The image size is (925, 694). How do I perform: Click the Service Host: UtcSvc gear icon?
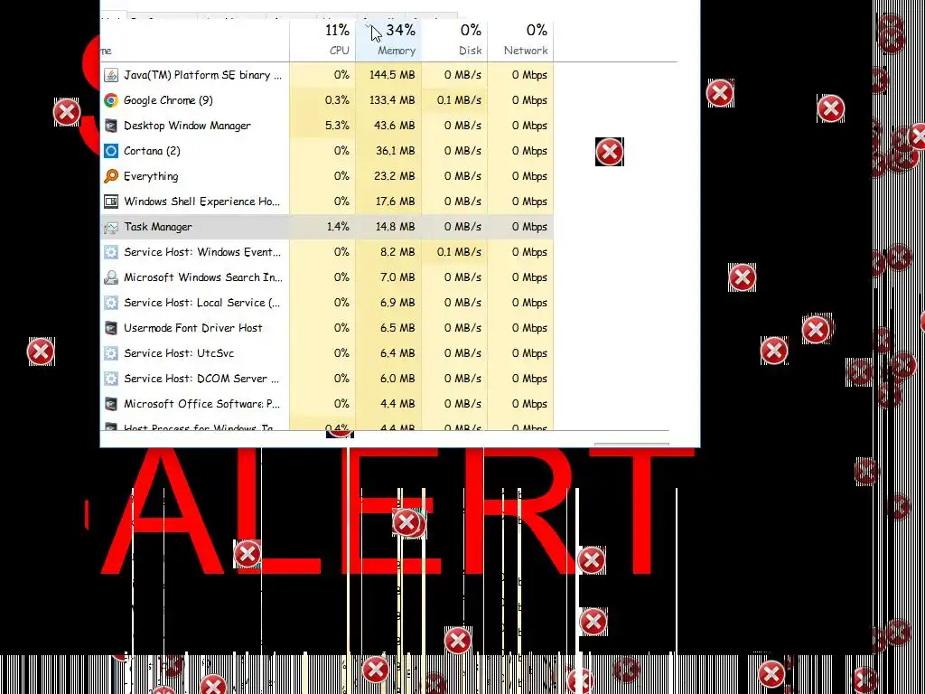tap(111, 353)
